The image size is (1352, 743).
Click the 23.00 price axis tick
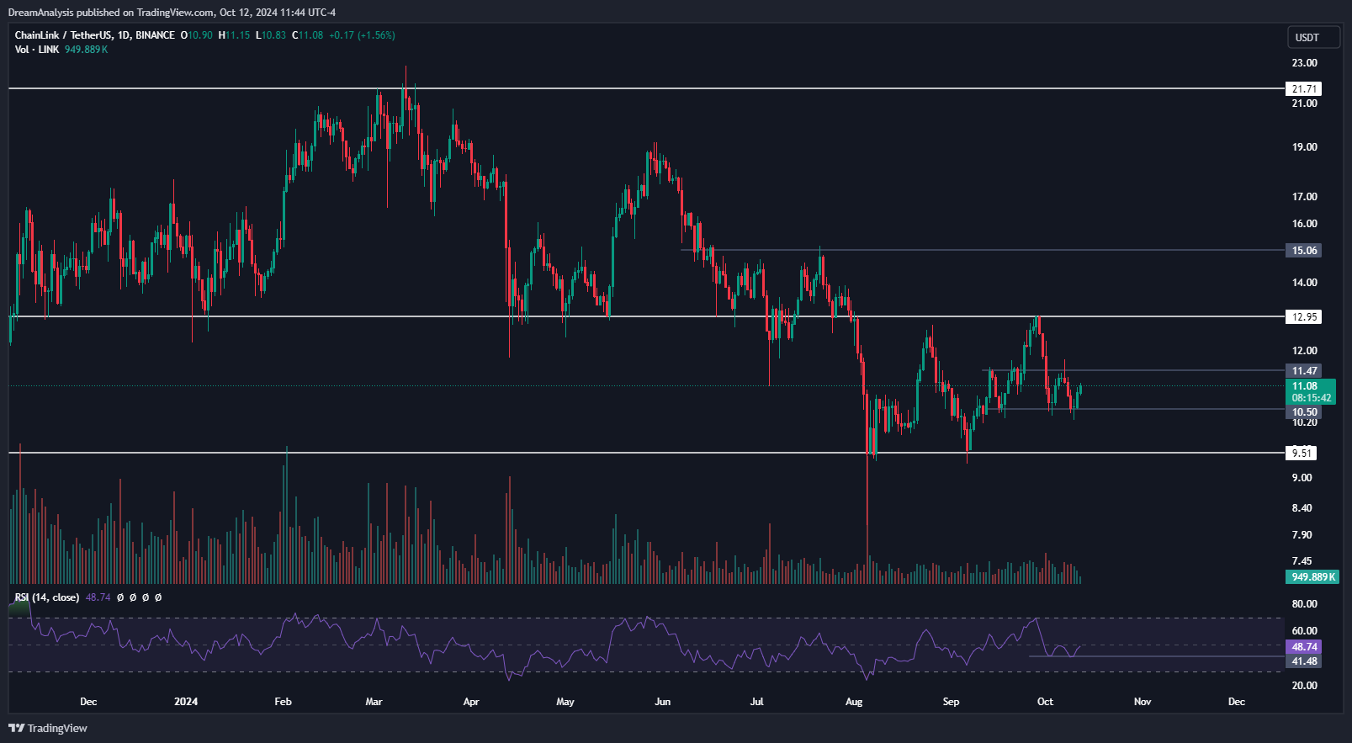pyautogui.click(x=1305, y=63)
